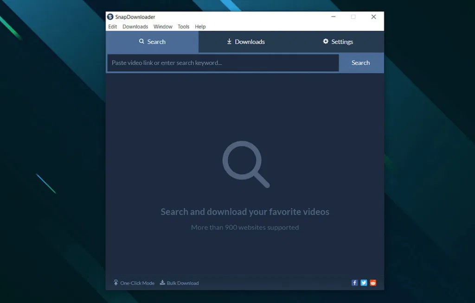Open the Facebook icon link
Viewport: 475px width, 303px height.
click(354, 283)
